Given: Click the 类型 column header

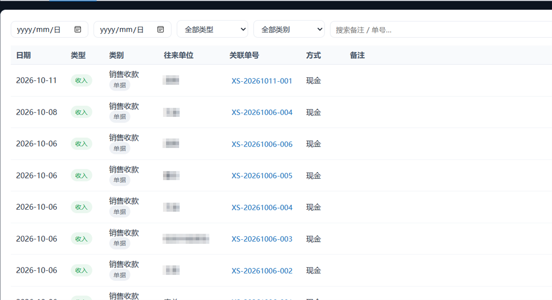Looking at the screenshot, I should pyautogui.click(x=78, y=55).
